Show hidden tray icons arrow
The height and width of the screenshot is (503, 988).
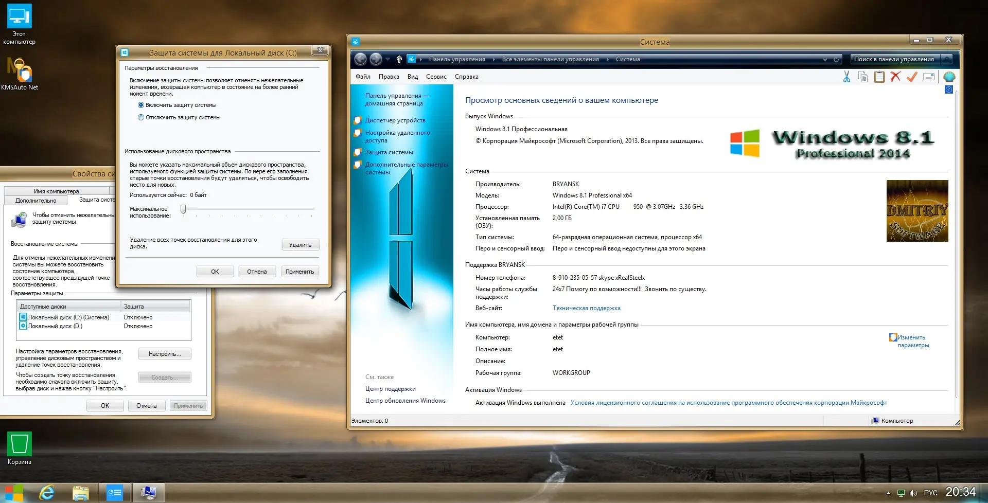point(888,493)
